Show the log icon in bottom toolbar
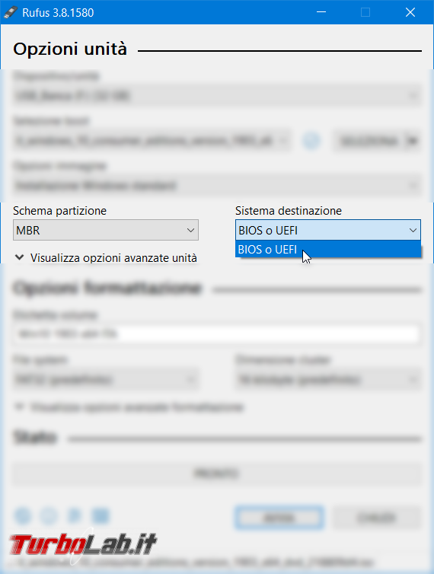The height and width of the screenshot is (574, 434). (x=101, y=516)
